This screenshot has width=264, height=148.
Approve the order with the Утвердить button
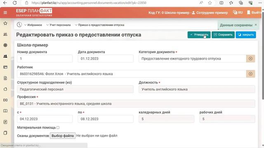[199, 35]
